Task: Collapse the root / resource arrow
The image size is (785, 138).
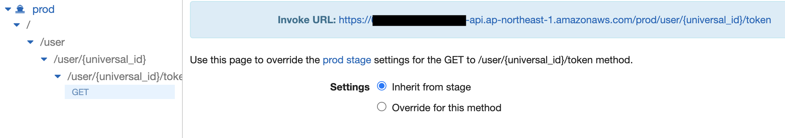Action: (17, 25)
